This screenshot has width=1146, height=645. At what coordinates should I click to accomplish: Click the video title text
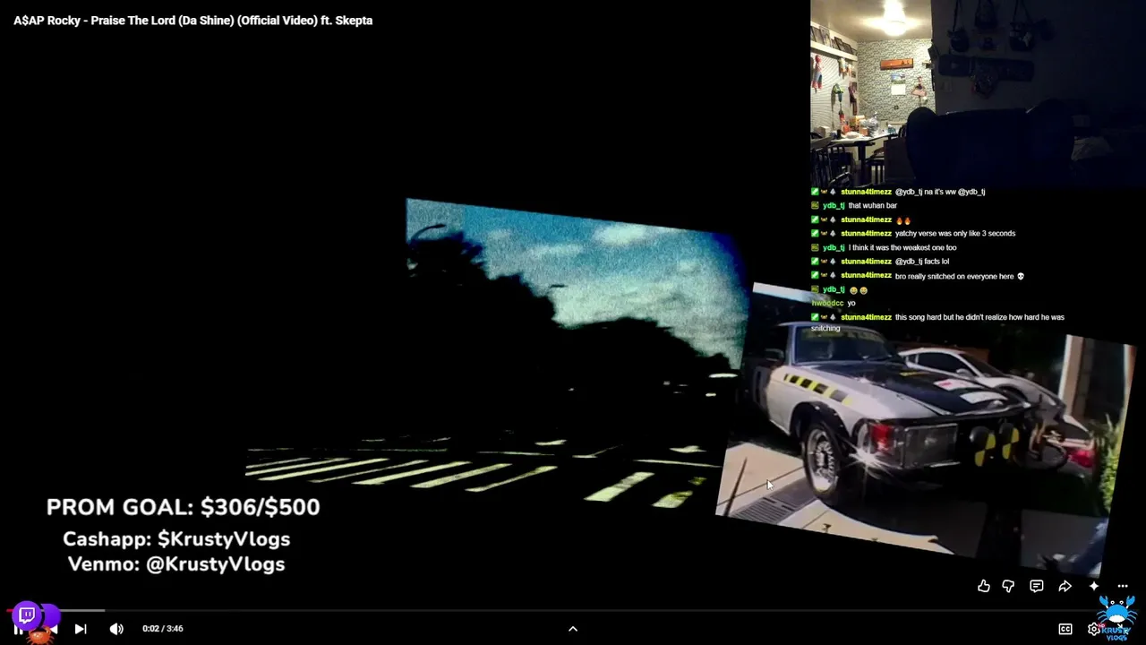193,20
